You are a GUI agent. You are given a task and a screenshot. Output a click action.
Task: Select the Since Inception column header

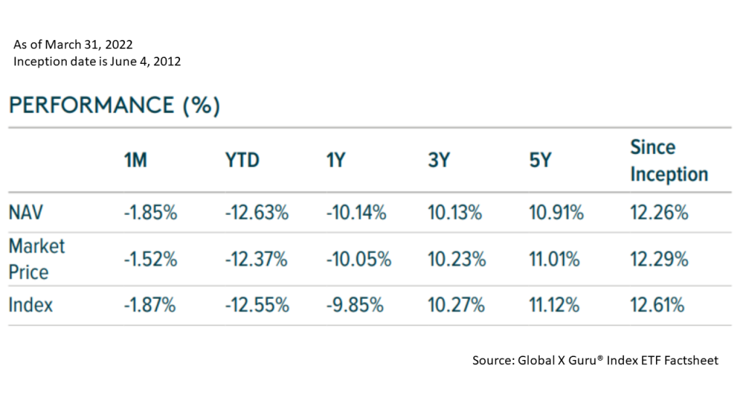669,160
